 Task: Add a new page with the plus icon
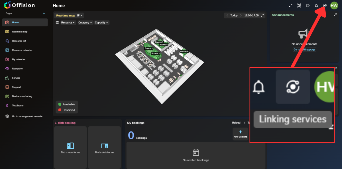tap(44, 13)
